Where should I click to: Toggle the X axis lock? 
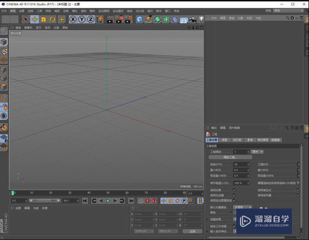[73, 19]
